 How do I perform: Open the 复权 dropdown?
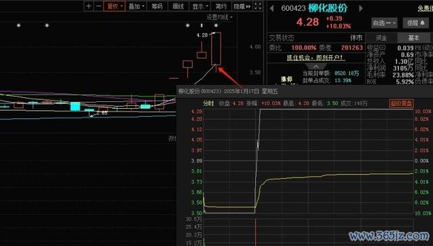coord(114,6)
